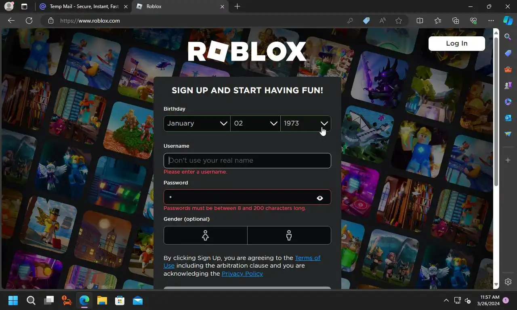Open taskbar Search

(x=31, y=300)
